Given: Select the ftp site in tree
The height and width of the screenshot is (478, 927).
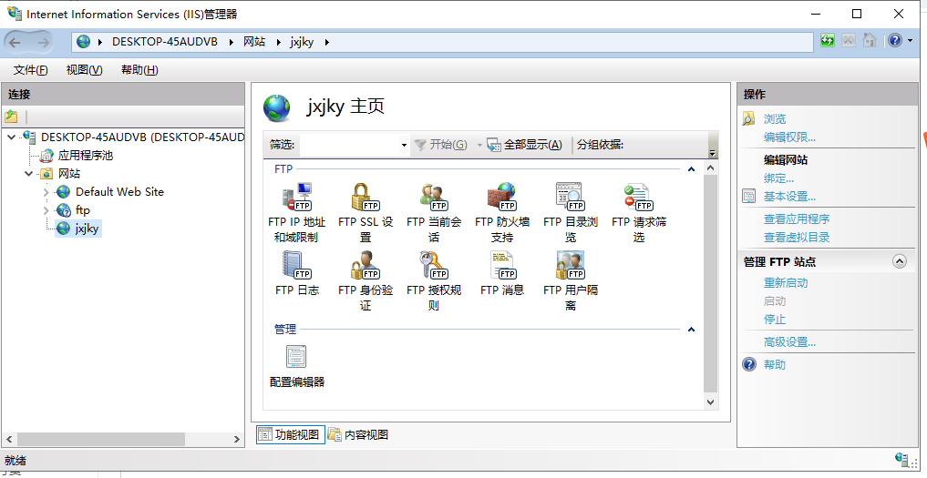Looking at the screenshot, I should [x=83, y=209].
